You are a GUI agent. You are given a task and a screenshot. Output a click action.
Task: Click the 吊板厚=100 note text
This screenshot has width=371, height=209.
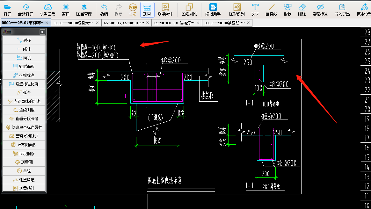tap(97, 47)
